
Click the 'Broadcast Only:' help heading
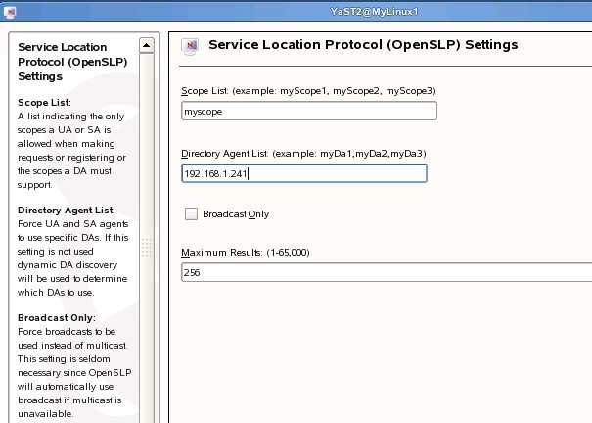click(57, 317)
